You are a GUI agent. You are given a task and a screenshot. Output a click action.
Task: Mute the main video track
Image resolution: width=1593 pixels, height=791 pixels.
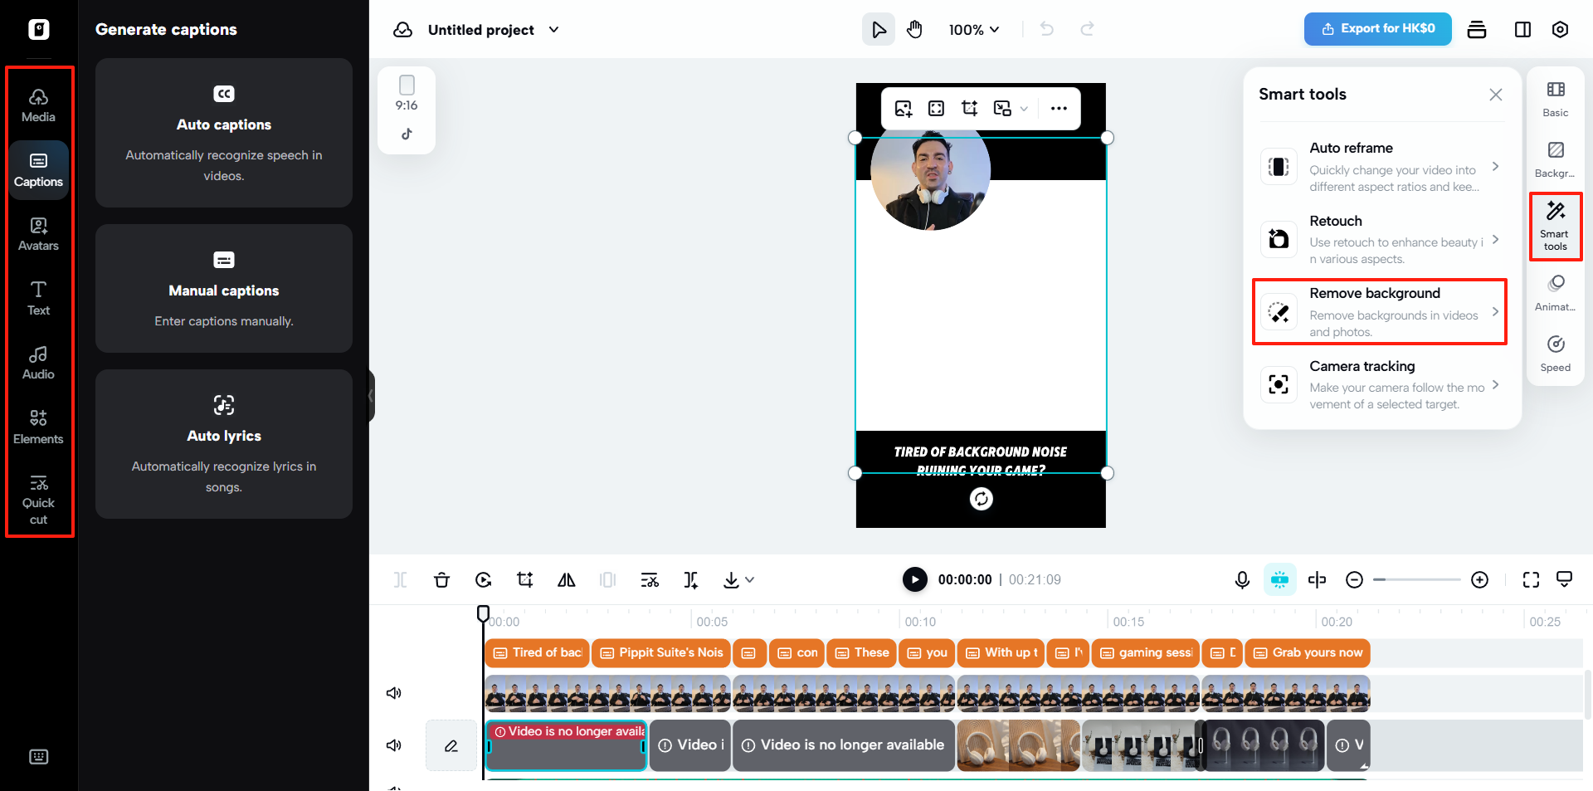click(x=394, y=693)
